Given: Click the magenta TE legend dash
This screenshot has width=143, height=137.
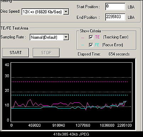Looking at the screenshot, I should pos(83,38).
